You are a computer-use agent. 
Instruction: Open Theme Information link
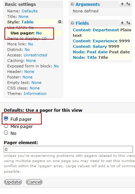(35, 94)
